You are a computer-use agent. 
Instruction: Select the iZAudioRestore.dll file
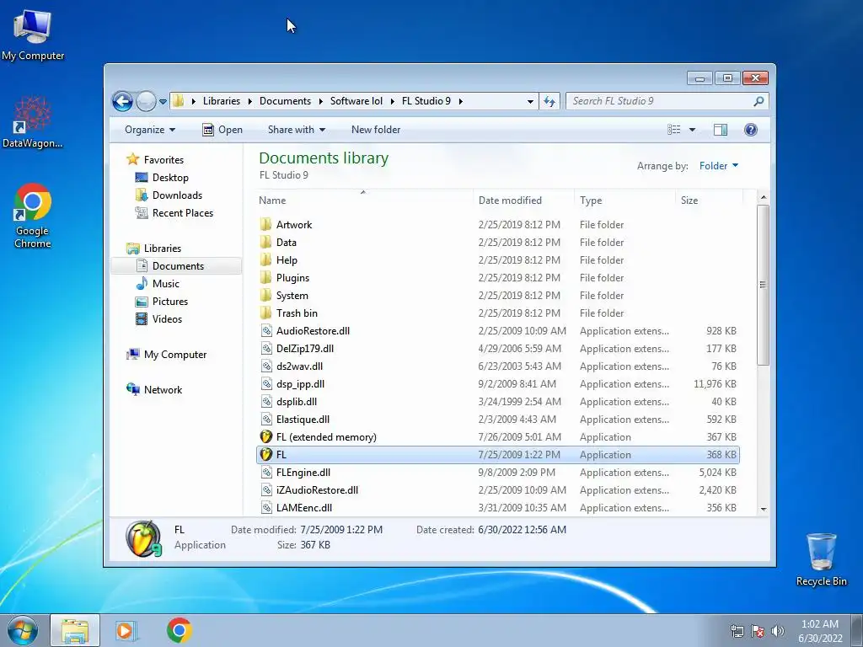pyautogui.click(x=317, y=490)
